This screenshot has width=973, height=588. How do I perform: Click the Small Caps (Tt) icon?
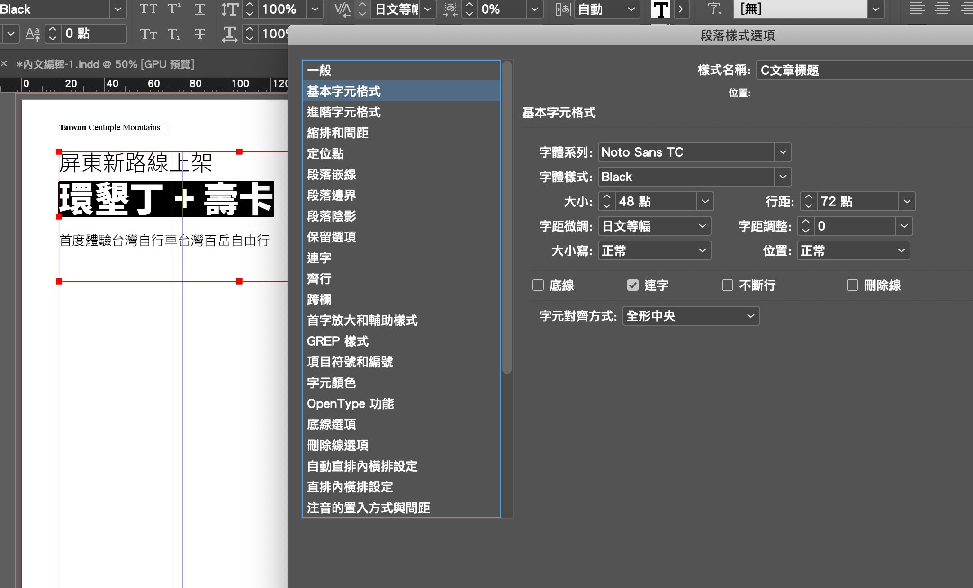(148, 34)
